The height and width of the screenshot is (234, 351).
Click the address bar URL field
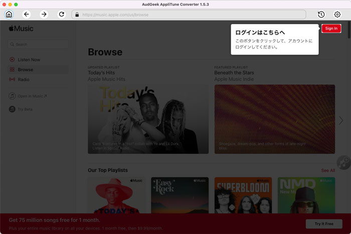pyautogui.click(x=189, y=15)
